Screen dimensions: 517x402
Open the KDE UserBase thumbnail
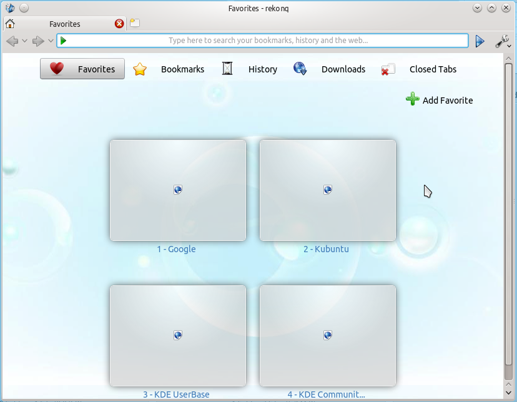(178, 336)
